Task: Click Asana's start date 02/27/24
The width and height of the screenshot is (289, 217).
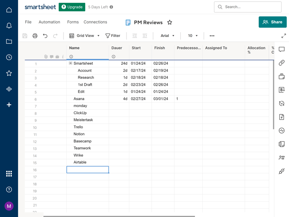Action: (141, 99)
